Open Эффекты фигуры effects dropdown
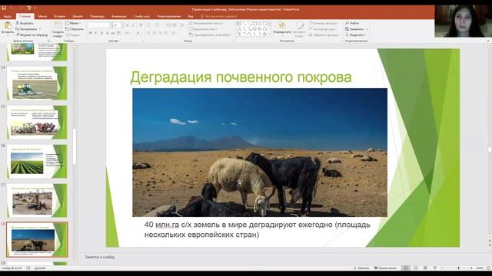The image size is (492, 276). [324, 35]
